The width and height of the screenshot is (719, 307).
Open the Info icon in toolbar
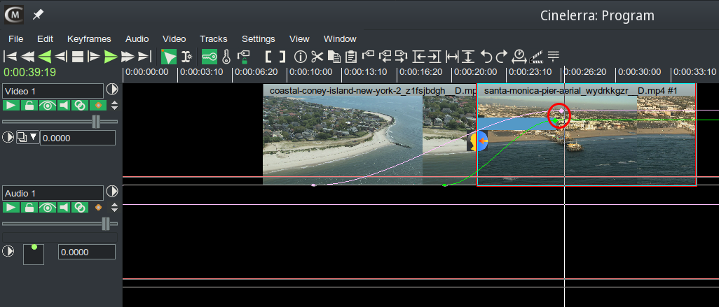[301, 57]
